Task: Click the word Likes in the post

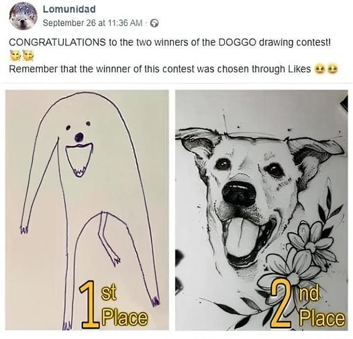Action: coord(299,68)
